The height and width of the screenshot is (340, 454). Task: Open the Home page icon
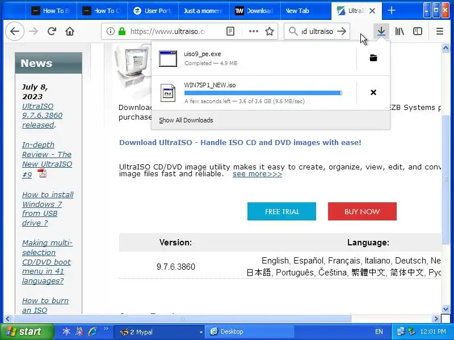point(70,31)
